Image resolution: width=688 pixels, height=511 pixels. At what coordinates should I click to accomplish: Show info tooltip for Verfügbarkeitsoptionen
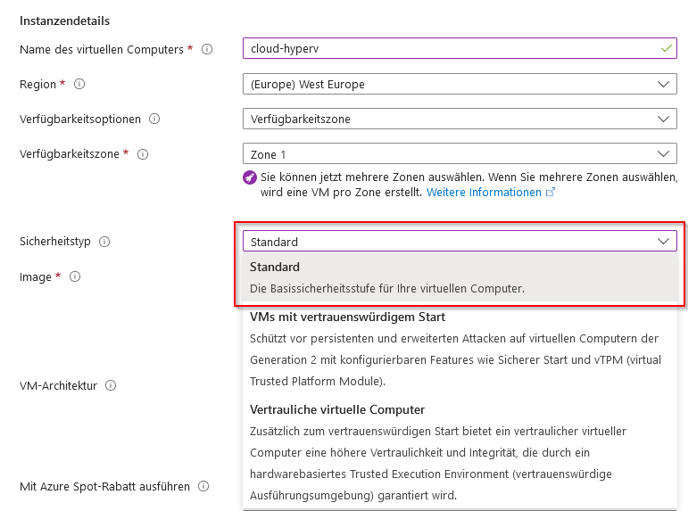pyautogui.click(x=154, y=119)
